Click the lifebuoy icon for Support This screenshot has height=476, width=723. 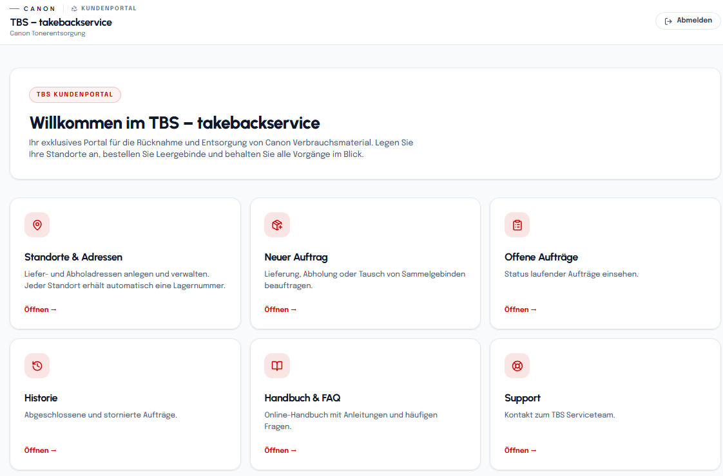(517, 365)
